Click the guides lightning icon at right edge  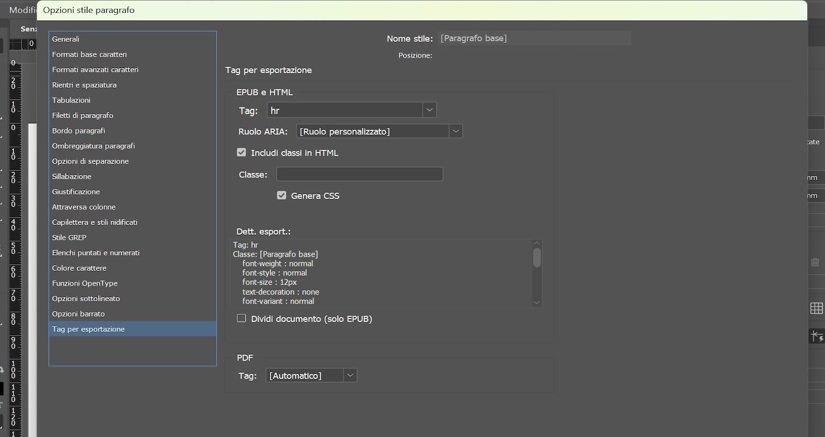pos(817,336)
